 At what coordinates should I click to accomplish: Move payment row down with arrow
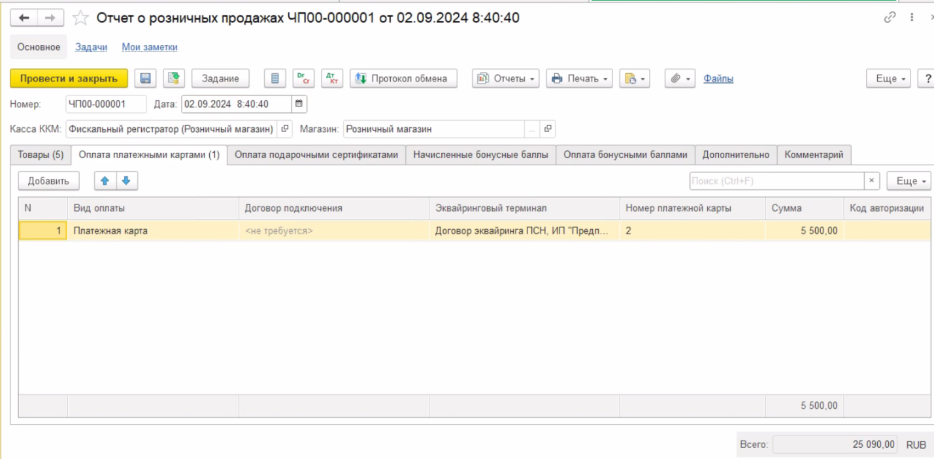pyautogui.click(x=126, y=181)
